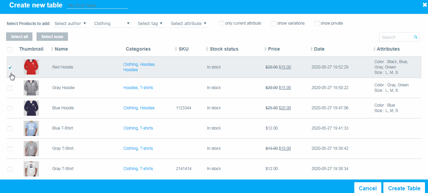Check the $10.00 Gray T-Shirt checkbox
The image size is (428, 193).
10,149
